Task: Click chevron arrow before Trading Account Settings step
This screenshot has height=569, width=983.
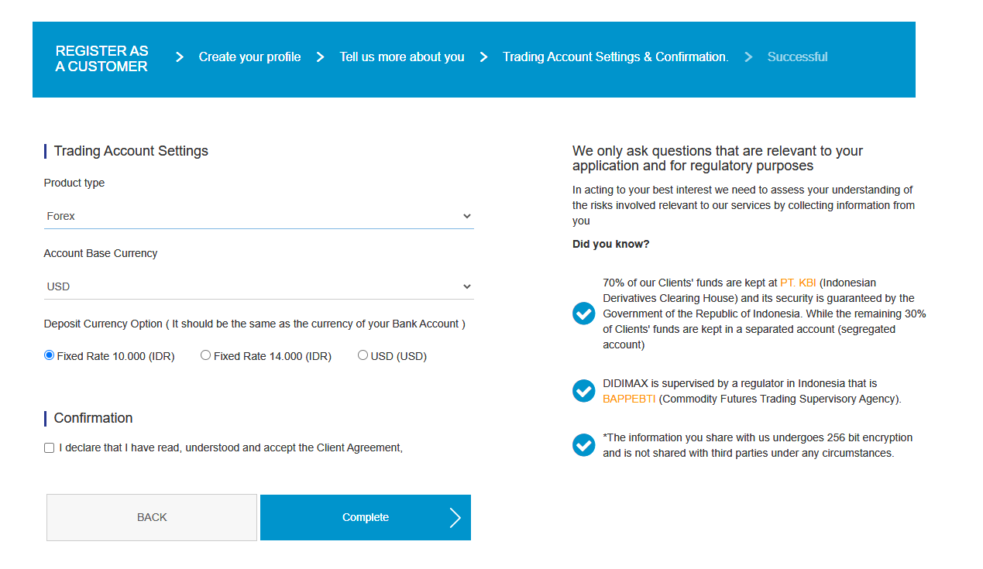Action: tap(483, 57)
